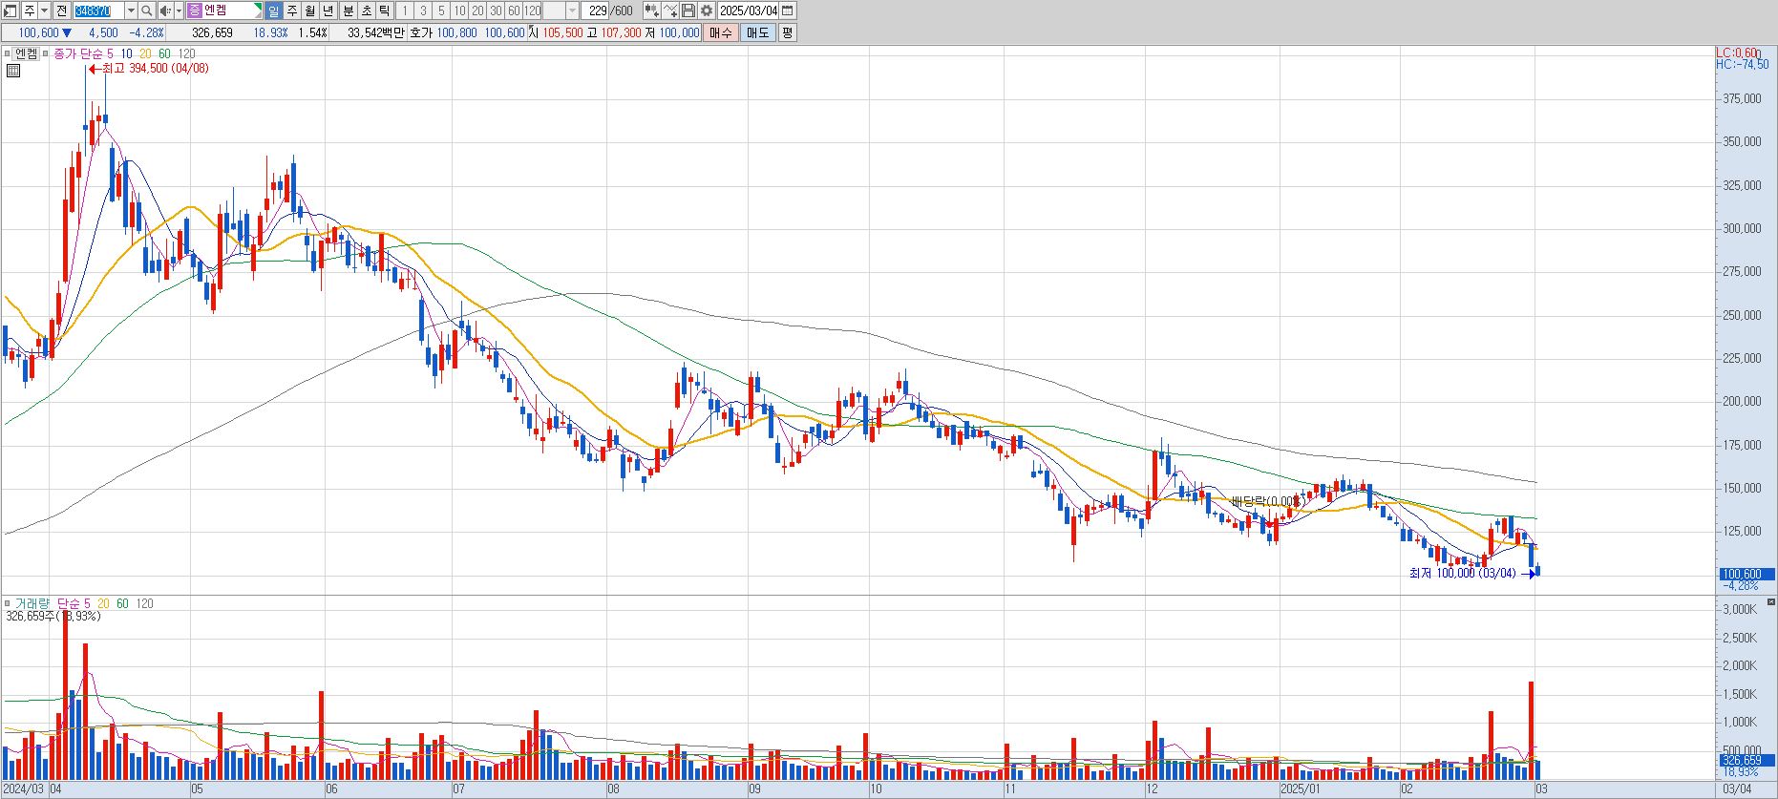The width and height of the screenshot is (1778, 799).
Task: Select minute (분) chart period
Action: (x=348, y=11)
